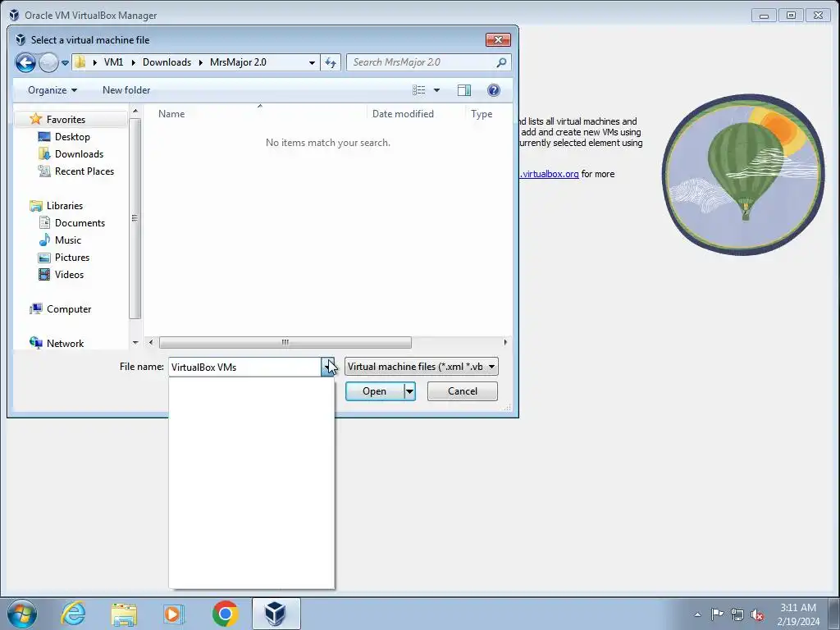Select Network in navigation pane

click(x=65, y=344)
